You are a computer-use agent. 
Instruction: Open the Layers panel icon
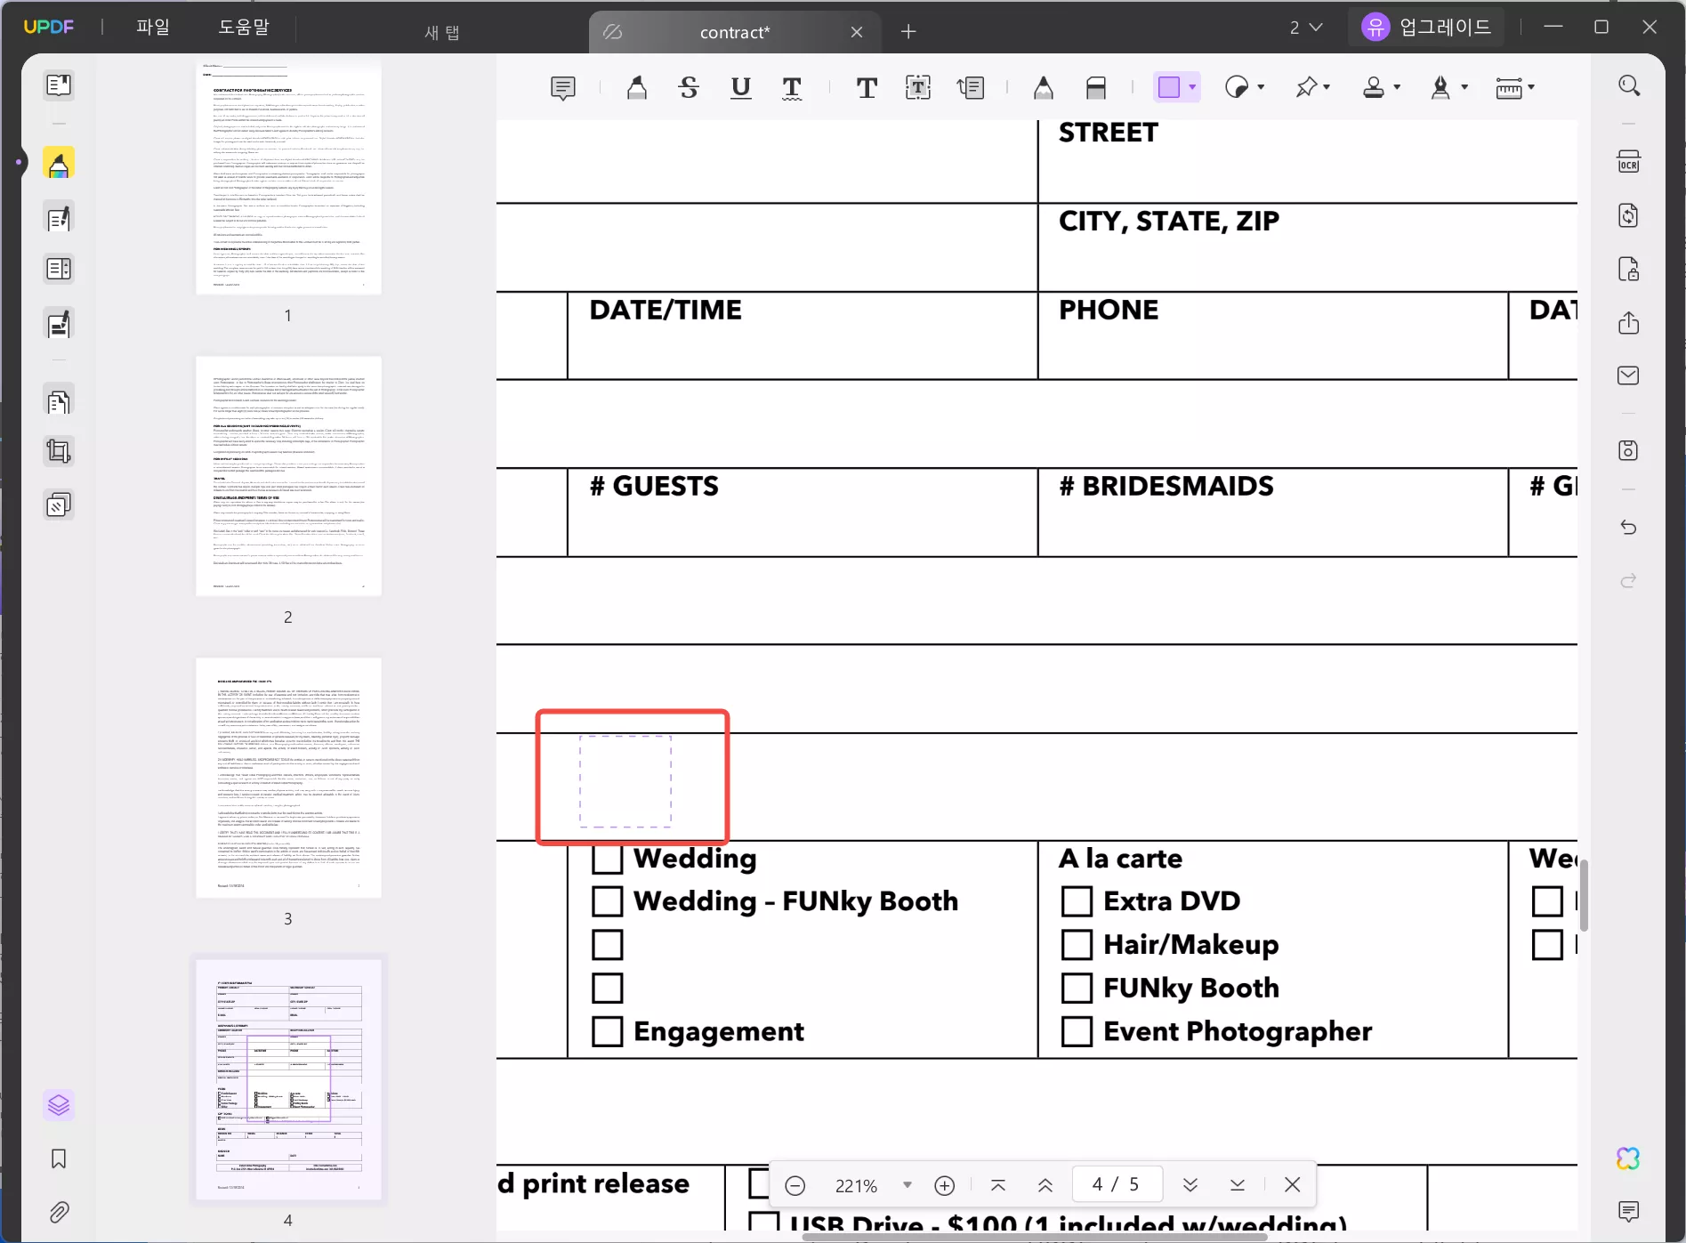tap(59, 1105)
